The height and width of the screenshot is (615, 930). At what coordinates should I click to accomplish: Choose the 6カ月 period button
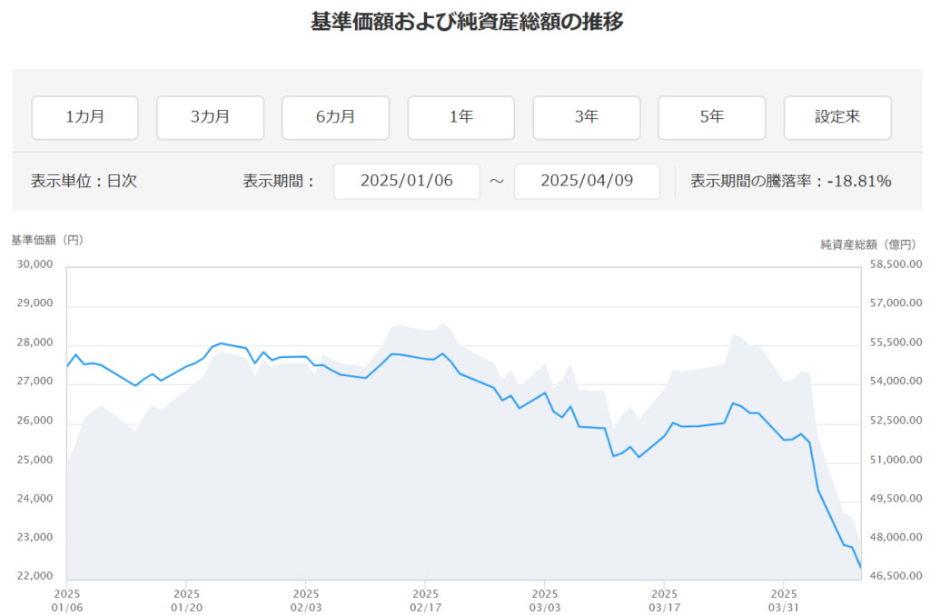coord(335,117)
